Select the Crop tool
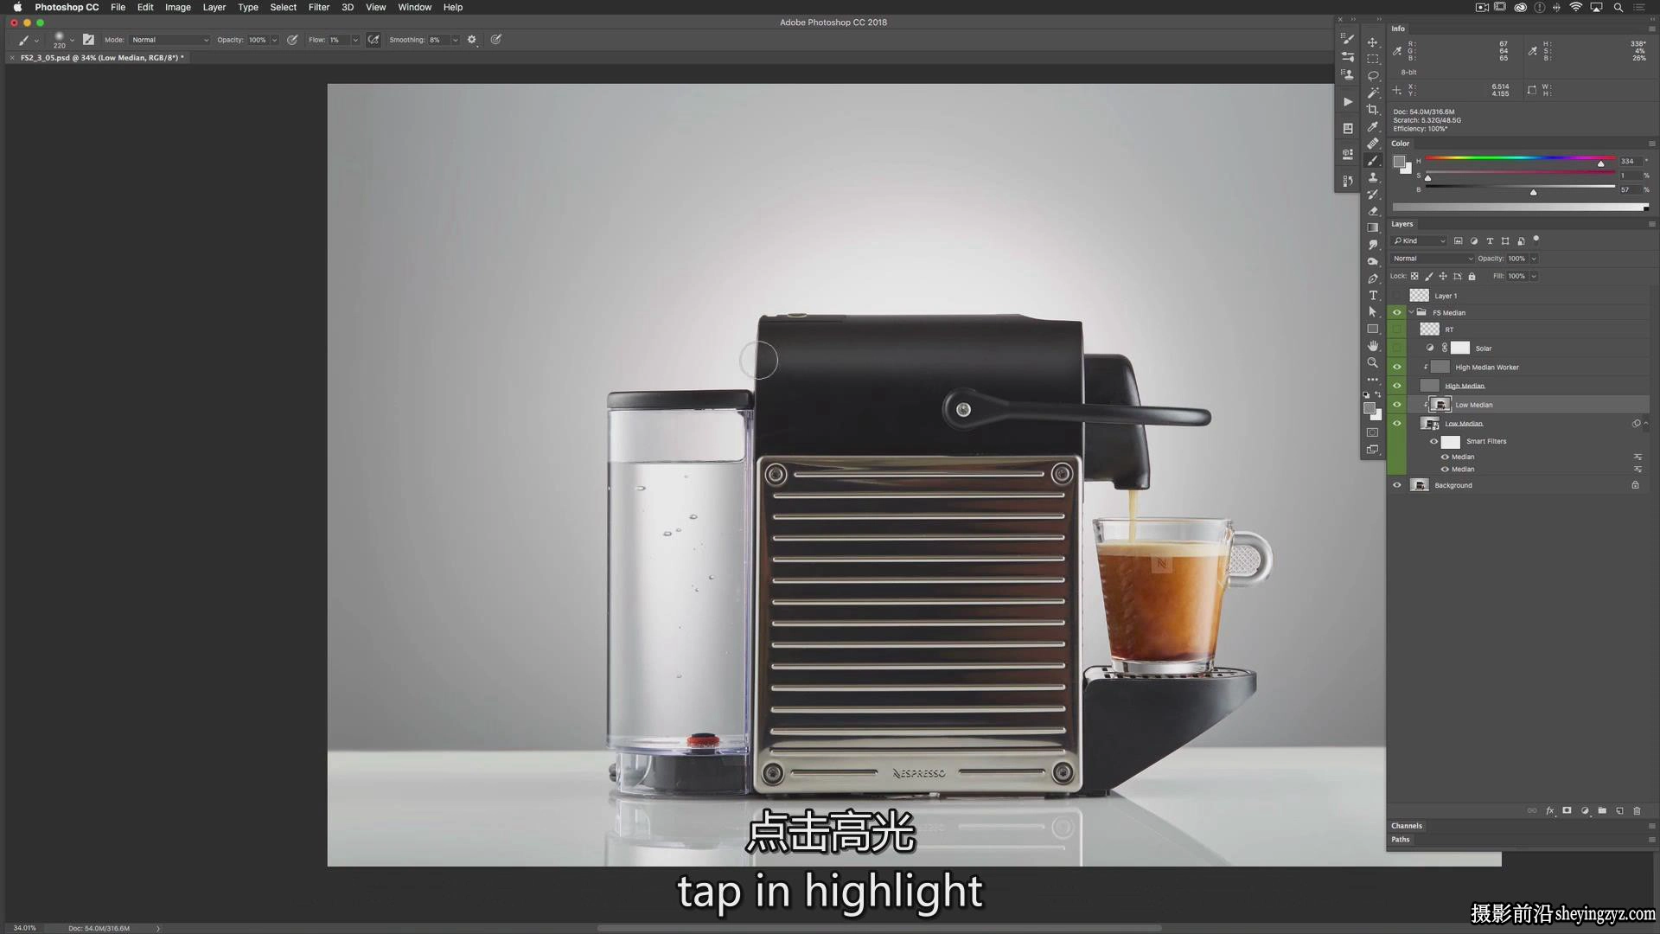Viewport: 1660px width, 934px height. (x=1372, y=110)
